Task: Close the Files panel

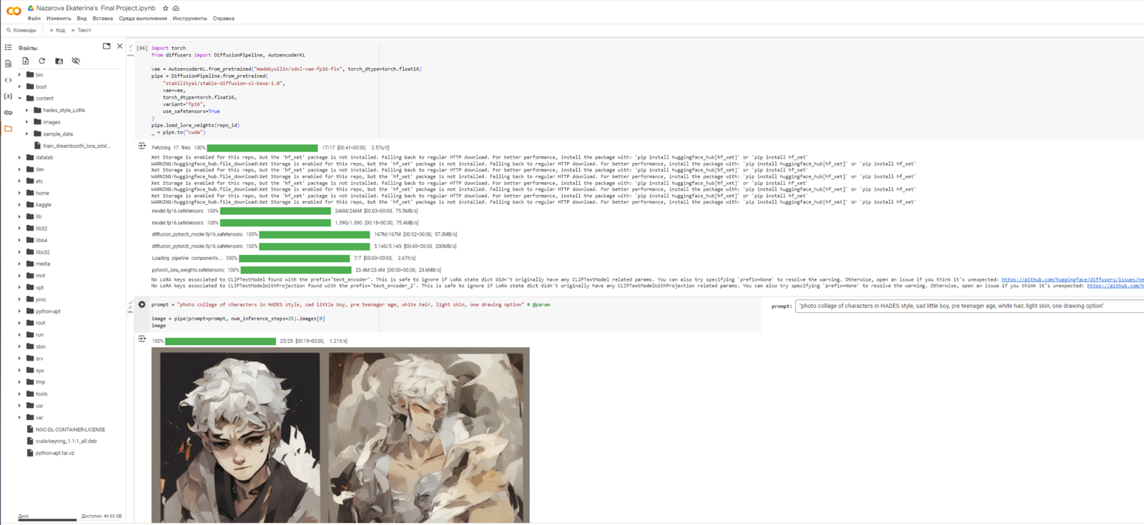Action: (x=119, y=46)
